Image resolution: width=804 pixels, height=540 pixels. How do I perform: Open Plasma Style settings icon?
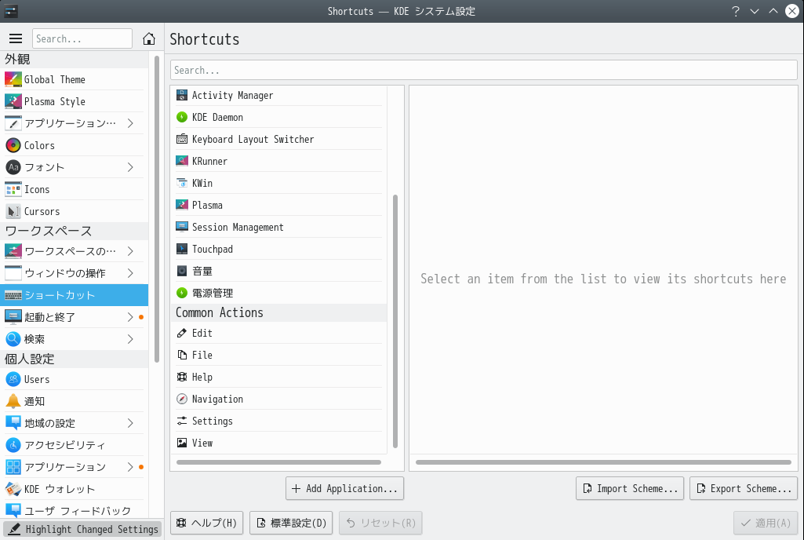point(13,101)
